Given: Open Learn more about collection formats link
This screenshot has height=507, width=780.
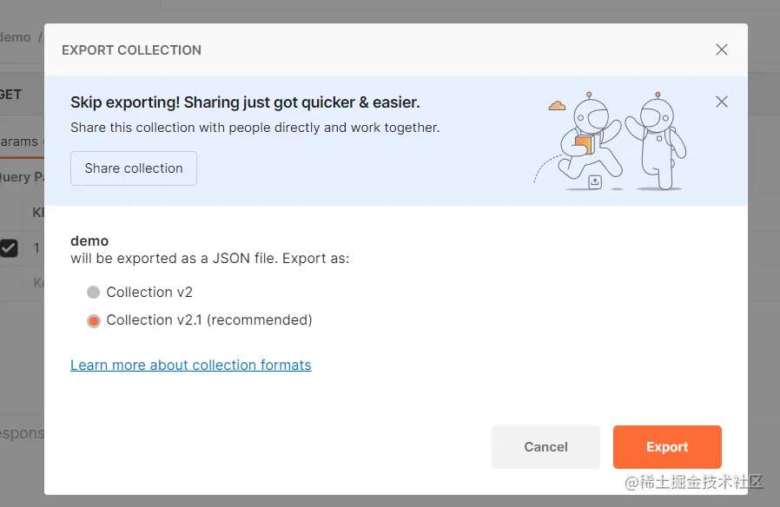Looking at the screenshot, I should 190,365.
